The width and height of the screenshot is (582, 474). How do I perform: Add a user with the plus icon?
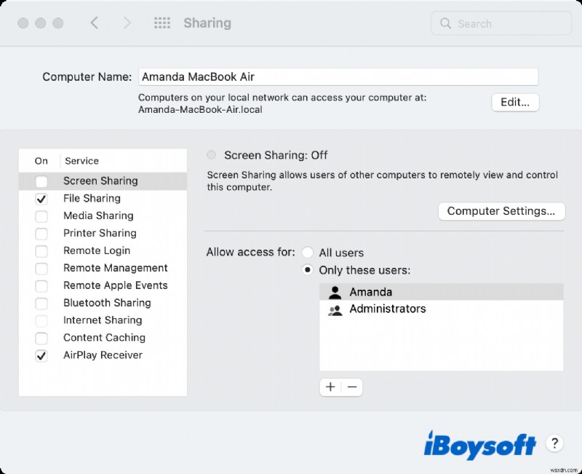pos(330,387)
